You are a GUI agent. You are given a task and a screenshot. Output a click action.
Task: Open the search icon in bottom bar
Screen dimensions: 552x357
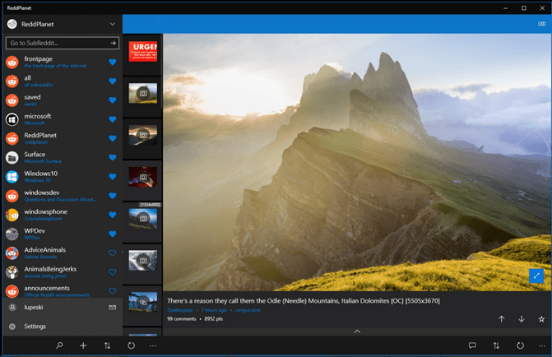click(59, 345)
